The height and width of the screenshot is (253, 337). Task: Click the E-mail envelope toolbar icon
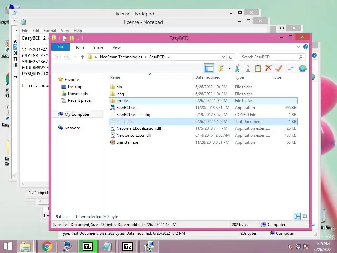tap(290, 69)
